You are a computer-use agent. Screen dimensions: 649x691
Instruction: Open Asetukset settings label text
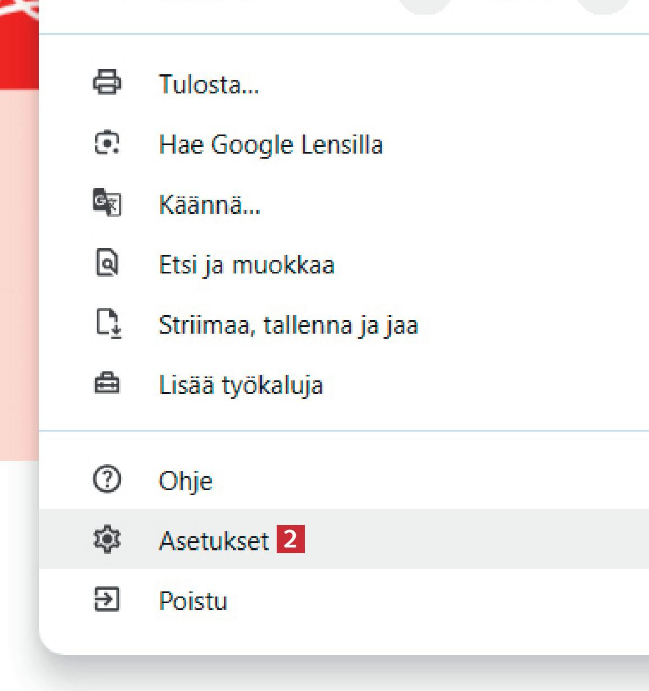[214, 541]
